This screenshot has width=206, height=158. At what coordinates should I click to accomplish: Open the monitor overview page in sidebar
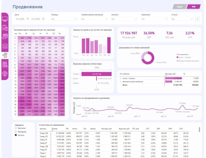pyautogui.click(x=5, y=19)
